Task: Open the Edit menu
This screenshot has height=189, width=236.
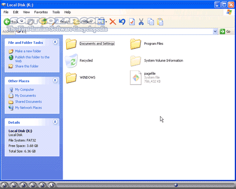Action: (x=16, y=12)
